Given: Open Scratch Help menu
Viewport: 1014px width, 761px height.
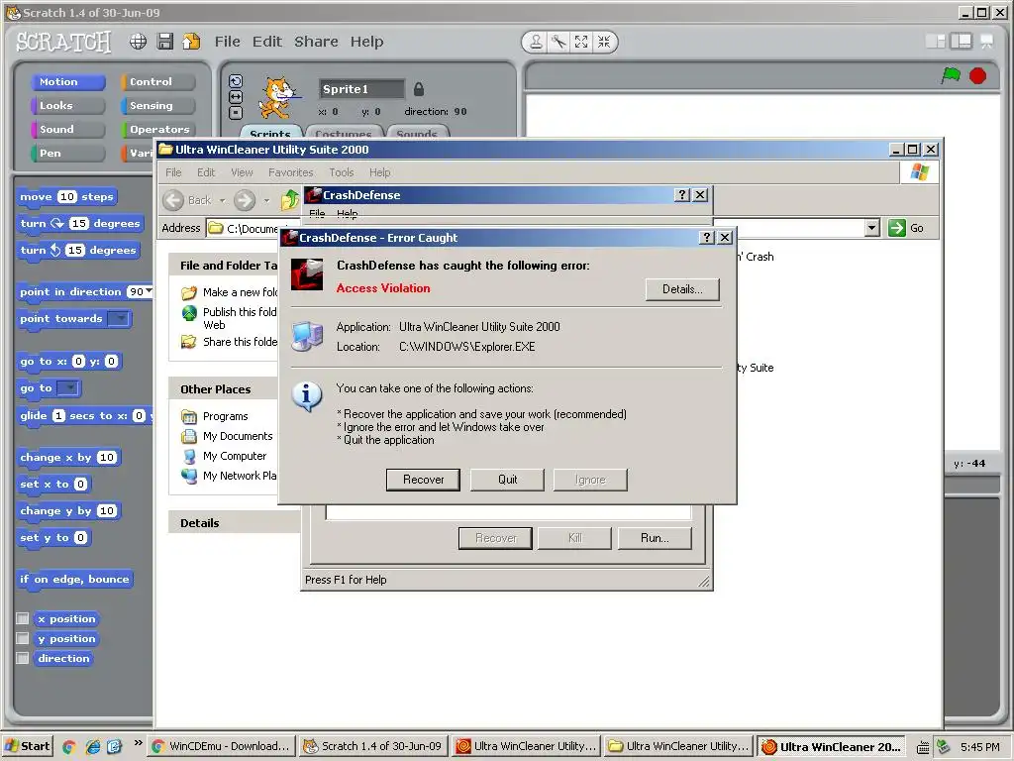Looking at the screenshot, I should coord(366,42).
